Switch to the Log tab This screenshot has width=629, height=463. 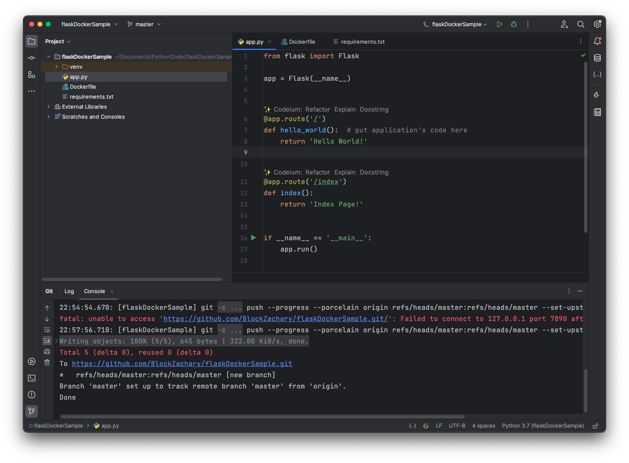[x=69, y=291]
